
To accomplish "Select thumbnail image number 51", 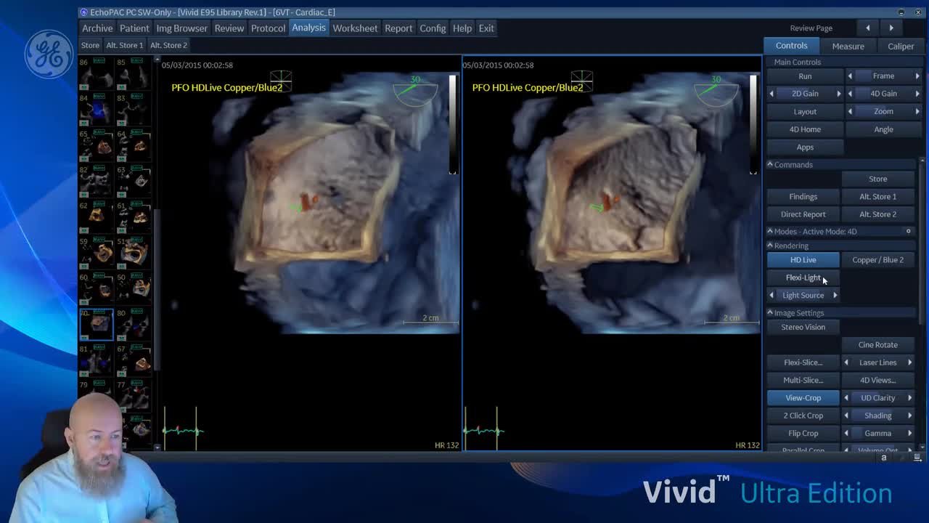I will [134, 252].
